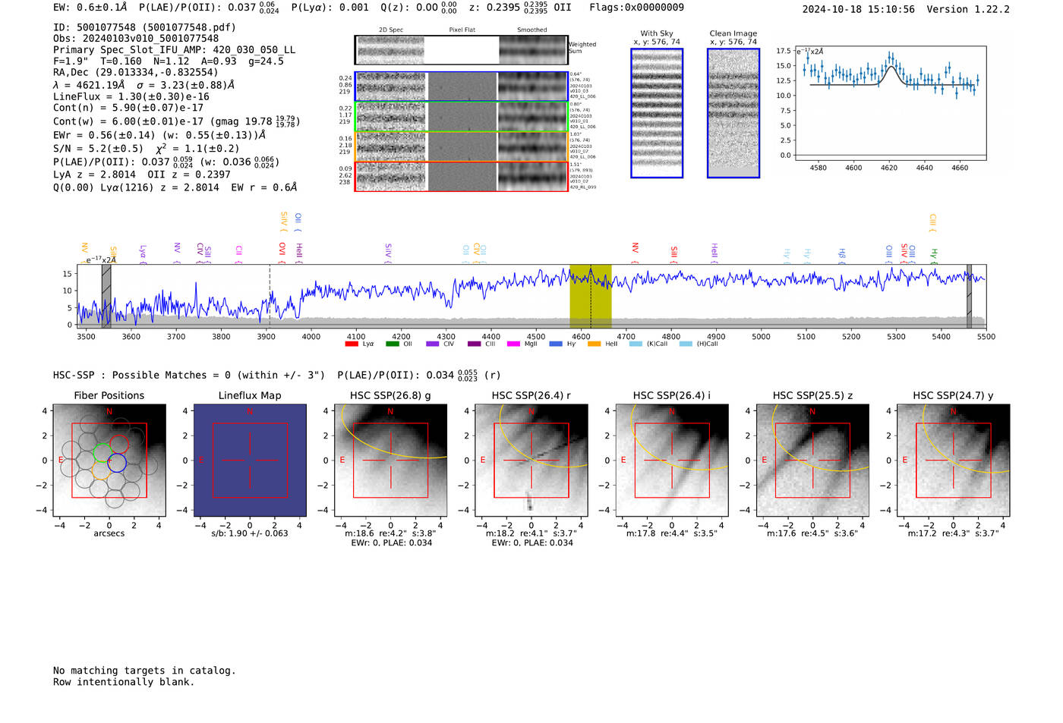This screenshot has height=723, width=1063.
Task: Select the '2D Spec' column header
Action: pyautogui.click(x=391, y=30)
